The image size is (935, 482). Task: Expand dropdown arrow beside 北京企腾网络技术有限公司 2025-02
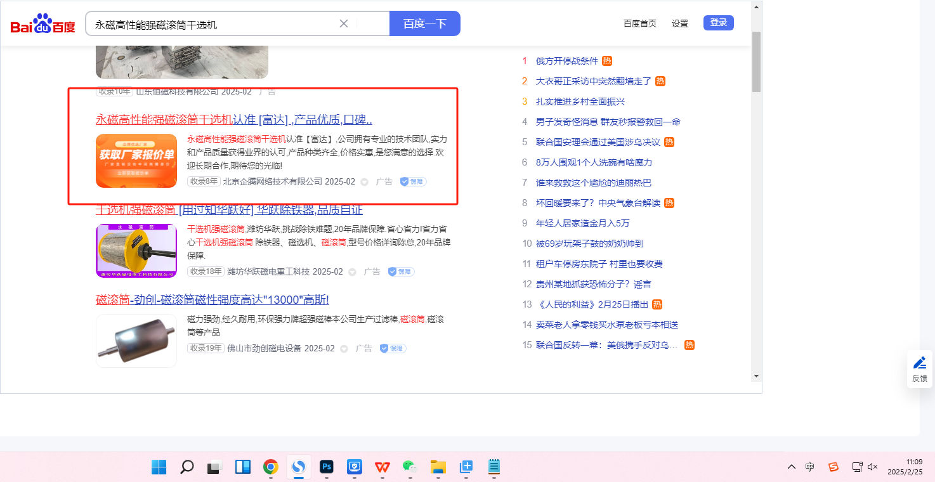tap(365, 182)
